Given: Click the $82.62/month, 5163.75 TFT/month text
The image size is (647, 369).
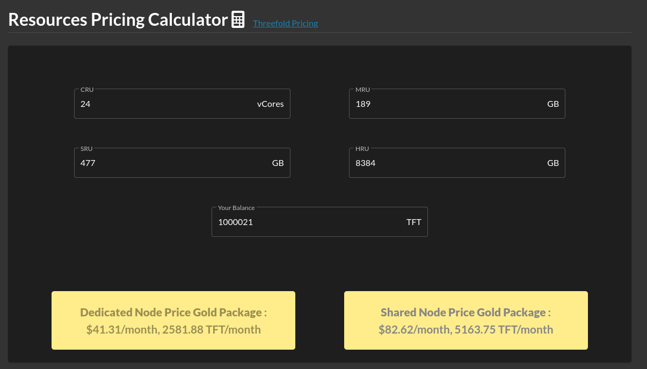Looking at the screenshot, I should 466,329.
